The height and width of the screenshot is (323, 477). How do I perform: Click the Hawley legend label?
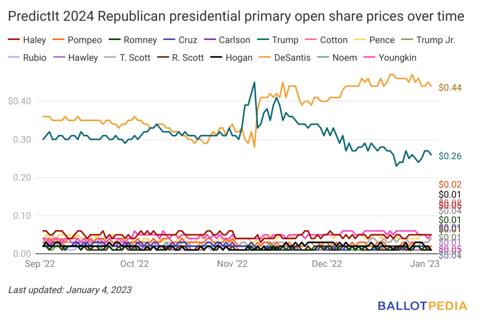click(75, 57)
